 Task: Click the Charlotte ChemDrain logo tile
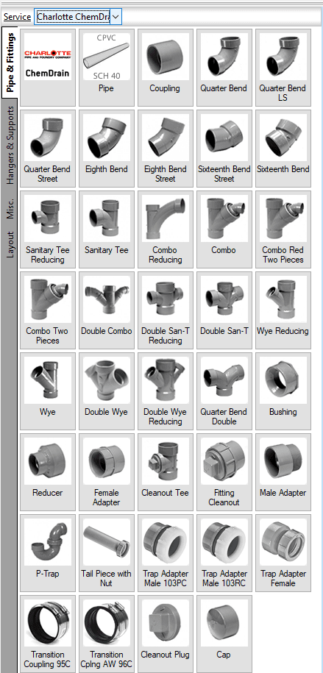(x=48, y=68)
